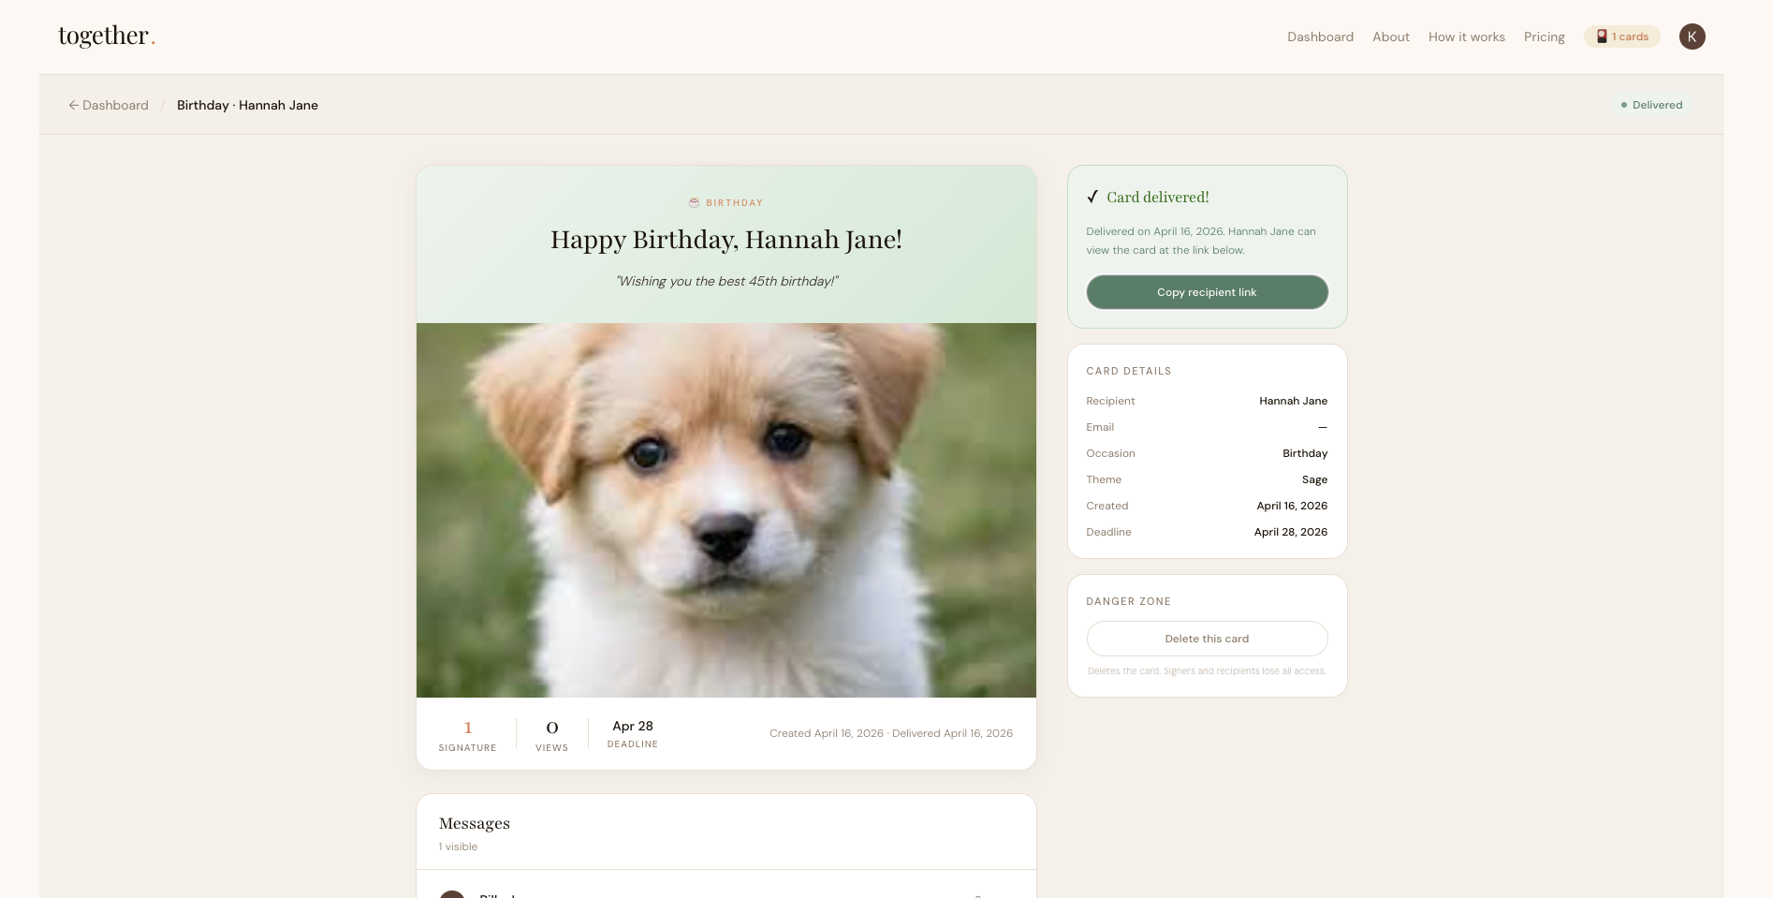This screenshot has height=898, width=1773.
Task: Open the Pricing page
Action: pos(1545,37)
